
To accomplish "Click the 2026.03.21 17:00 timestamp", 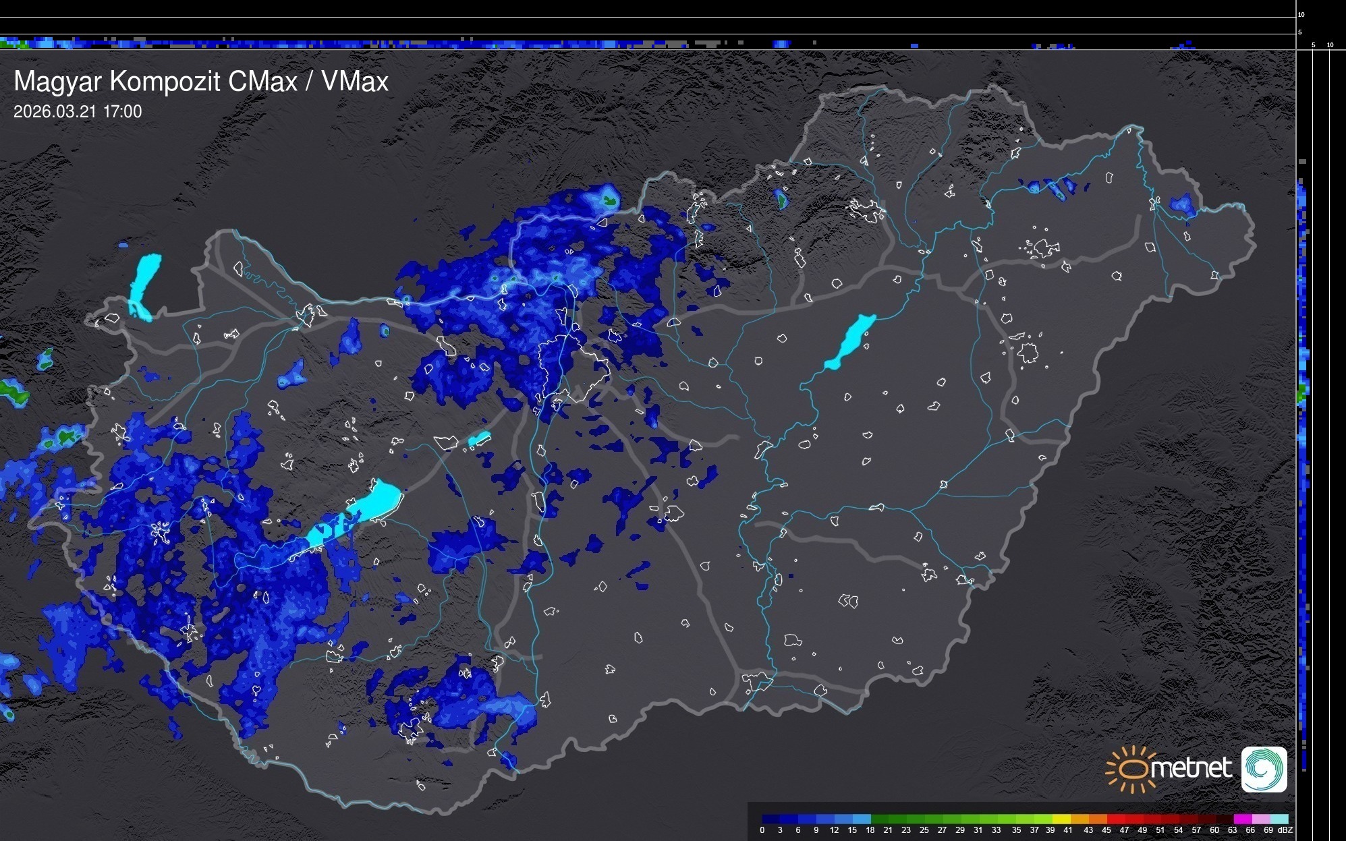I will pos(78,112).
